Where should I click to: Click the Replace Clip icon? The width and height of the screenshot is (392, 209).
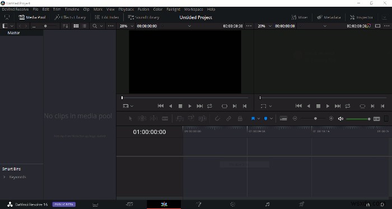(202, 118)
